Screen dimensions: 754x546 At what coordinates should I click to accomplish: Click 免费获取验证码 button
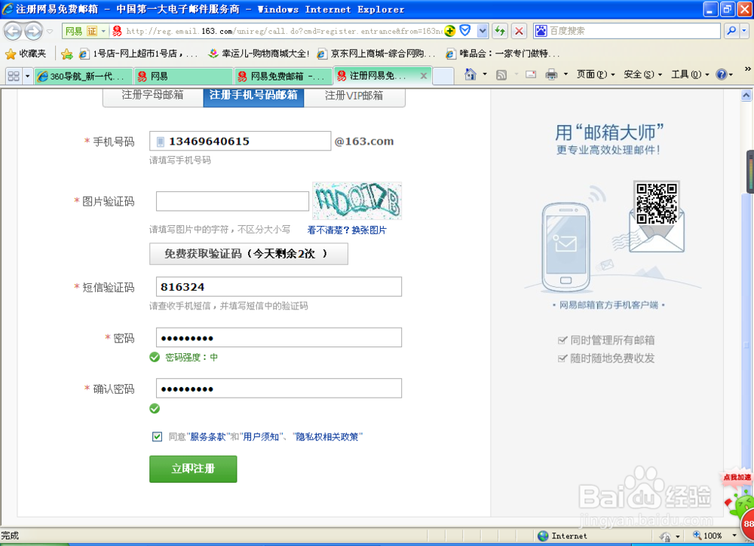pyautogui.click(x=249, y=254)
